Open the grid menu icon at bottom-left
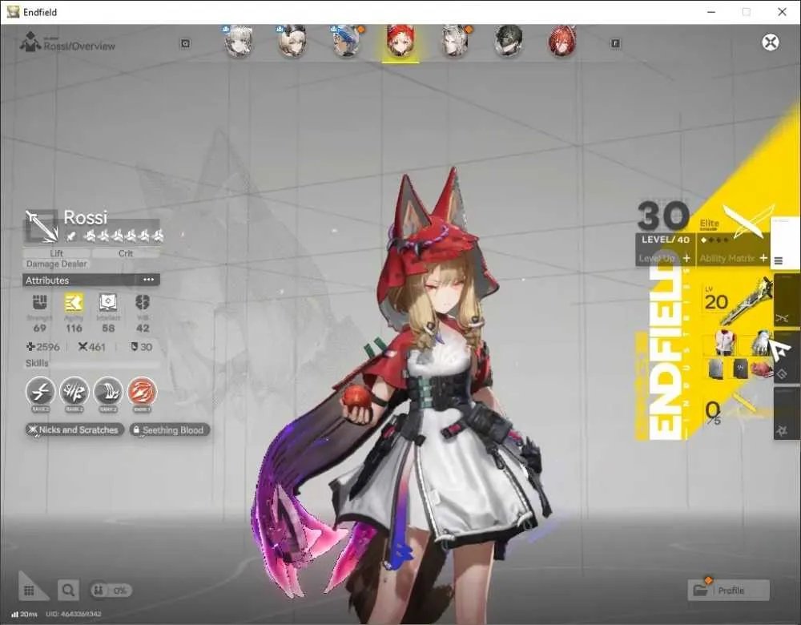The height and width of the screenshot is (625, 801). (29, 591)
